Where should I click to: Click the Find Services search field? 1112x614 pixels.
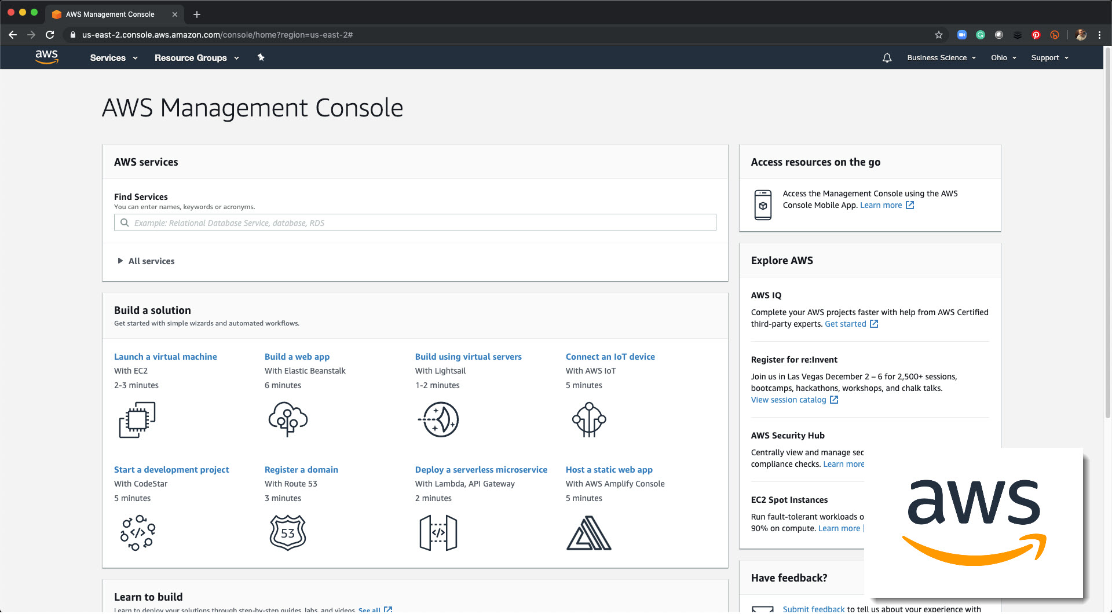(415, 222)
